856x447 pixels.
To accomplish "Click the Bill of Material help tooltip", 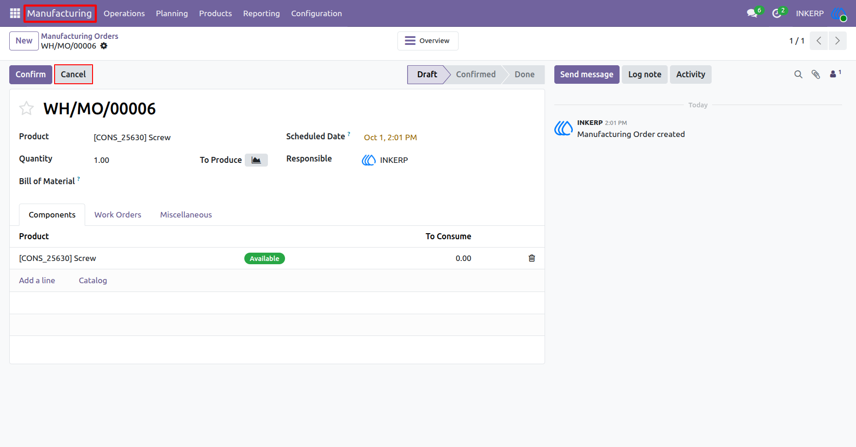I will click(79, 179).
